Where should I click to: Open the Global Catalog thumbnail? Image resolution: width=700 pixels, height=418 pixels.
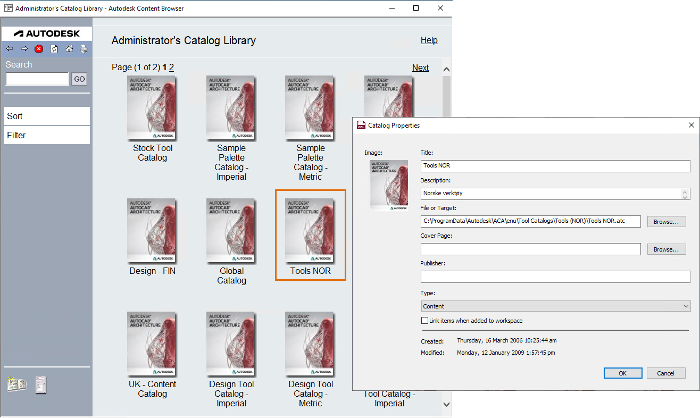coord(231,231)
